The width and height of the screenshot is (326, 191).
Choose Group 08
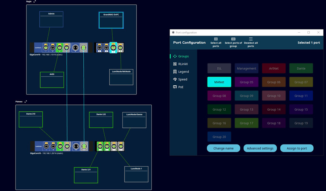[x=219, y=96]
